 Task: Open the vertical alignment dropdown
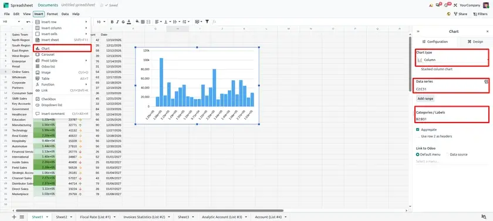[x=167, y=22]
